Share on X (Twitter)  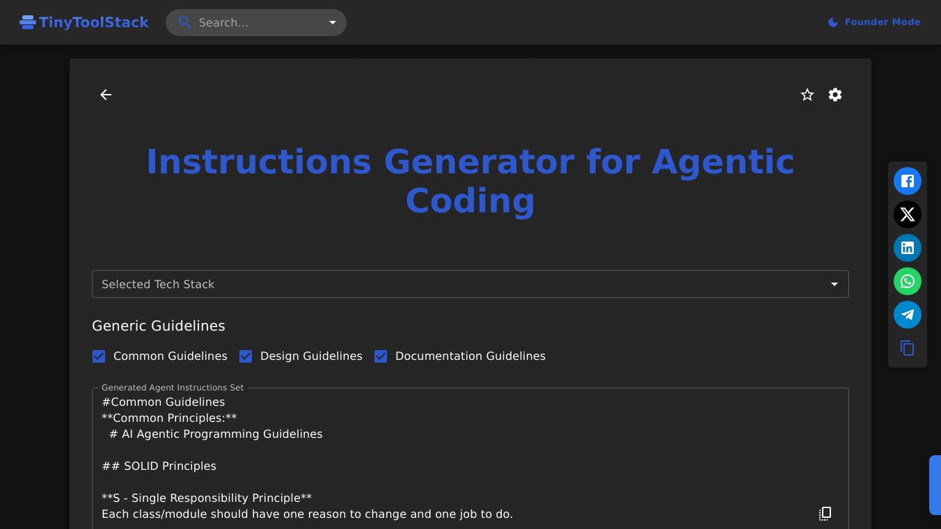[x=908, y=214]
